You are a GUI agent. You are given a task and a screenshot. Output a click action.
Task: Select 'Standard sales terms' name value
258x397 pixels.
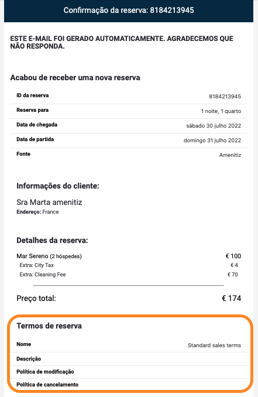[x=214, y=345]
